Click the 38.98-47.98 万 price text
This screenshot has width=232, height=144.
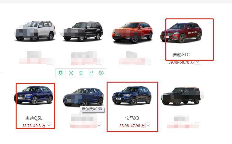[x=132, y=126]
